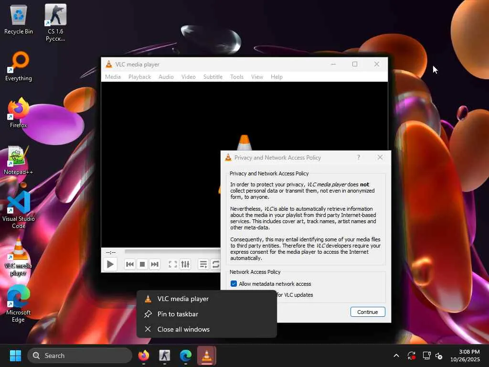The width and height of the screenshot is (489, 367).
Task: Click the VLC seek progress bar
Action: [x=172, y=251]
